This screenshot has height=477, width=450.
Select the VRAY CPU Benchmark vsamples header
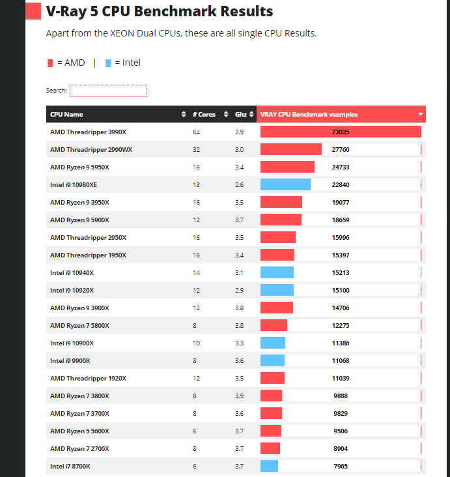click(x=309, y=115)
